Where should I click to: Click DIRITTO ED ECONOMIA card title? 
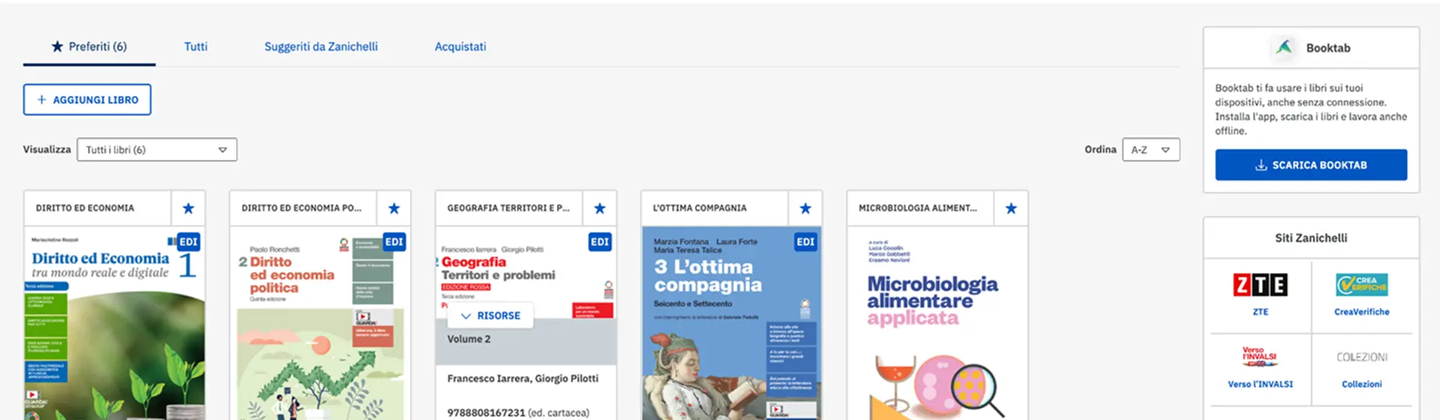[x=85, y=208]
